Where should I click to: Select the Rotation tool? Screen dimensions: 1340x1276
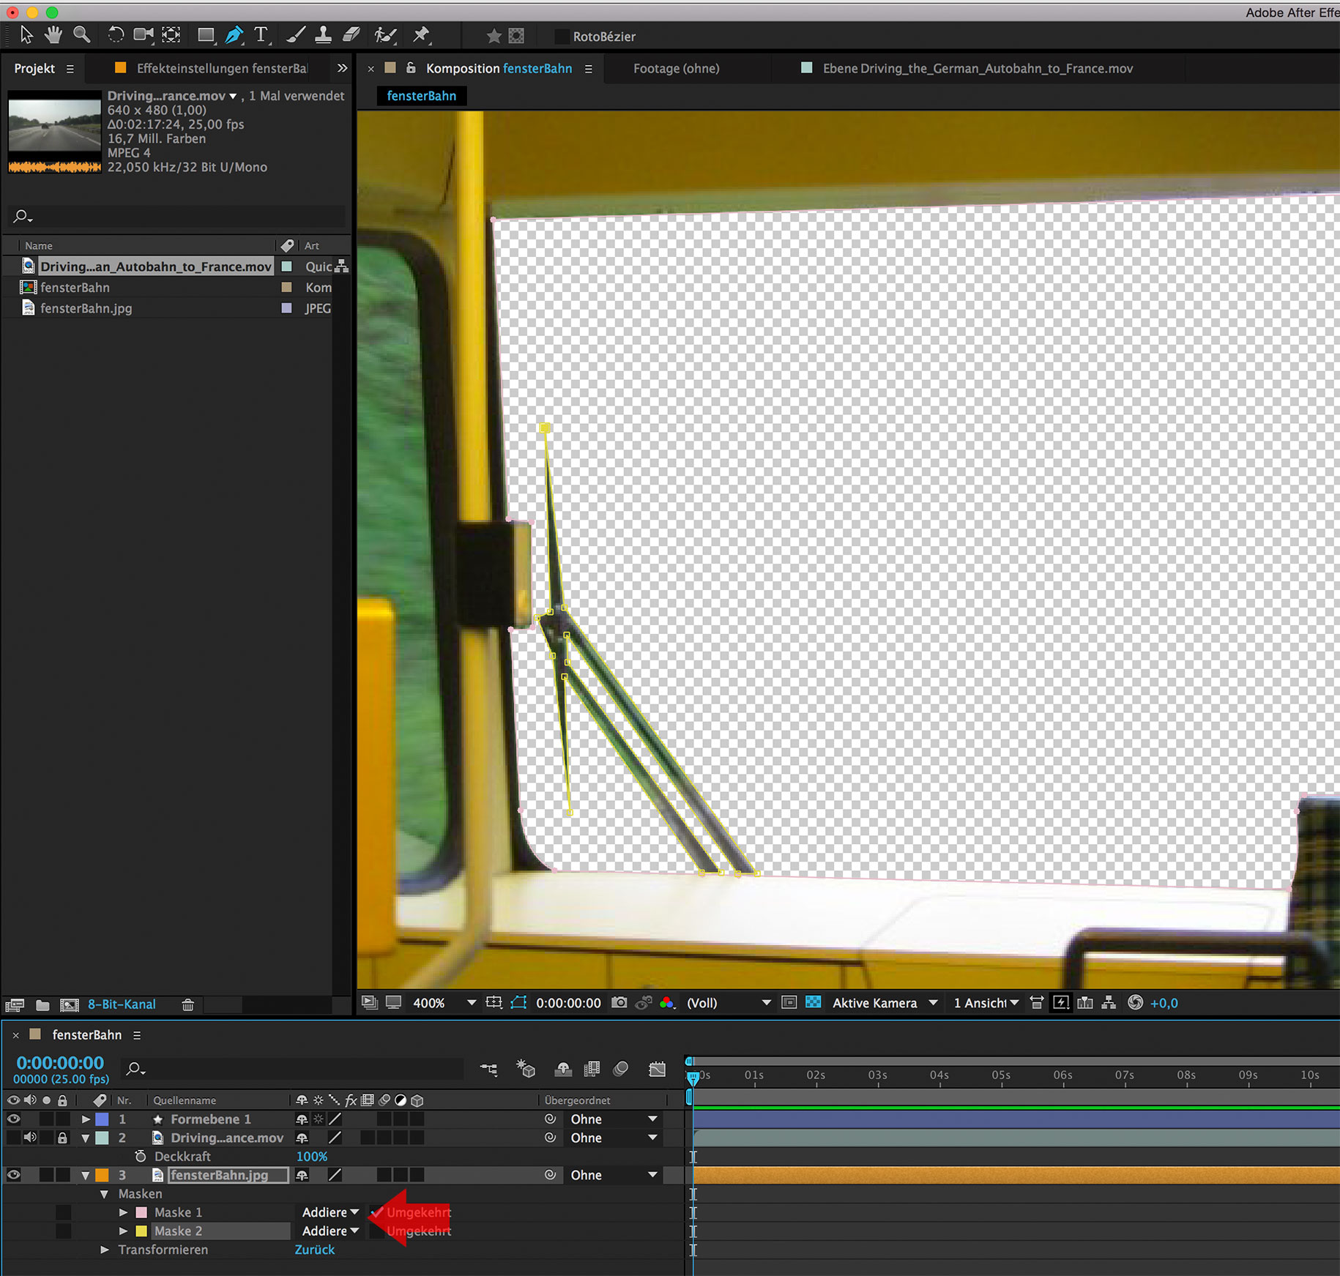point(115,34)
